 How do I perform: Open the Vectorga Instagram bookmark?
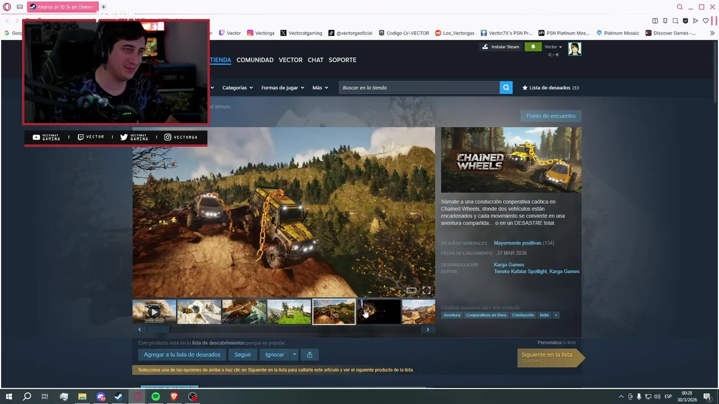(261, 33)
